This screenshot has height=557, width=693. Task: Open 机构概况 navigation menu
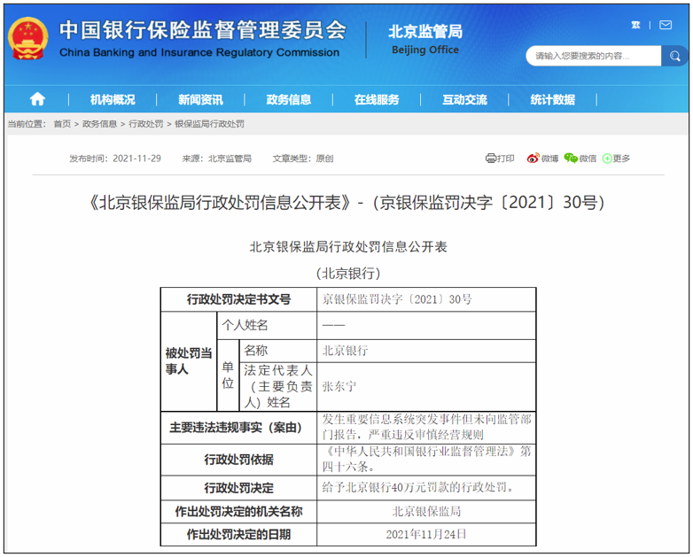coord(113,100)
